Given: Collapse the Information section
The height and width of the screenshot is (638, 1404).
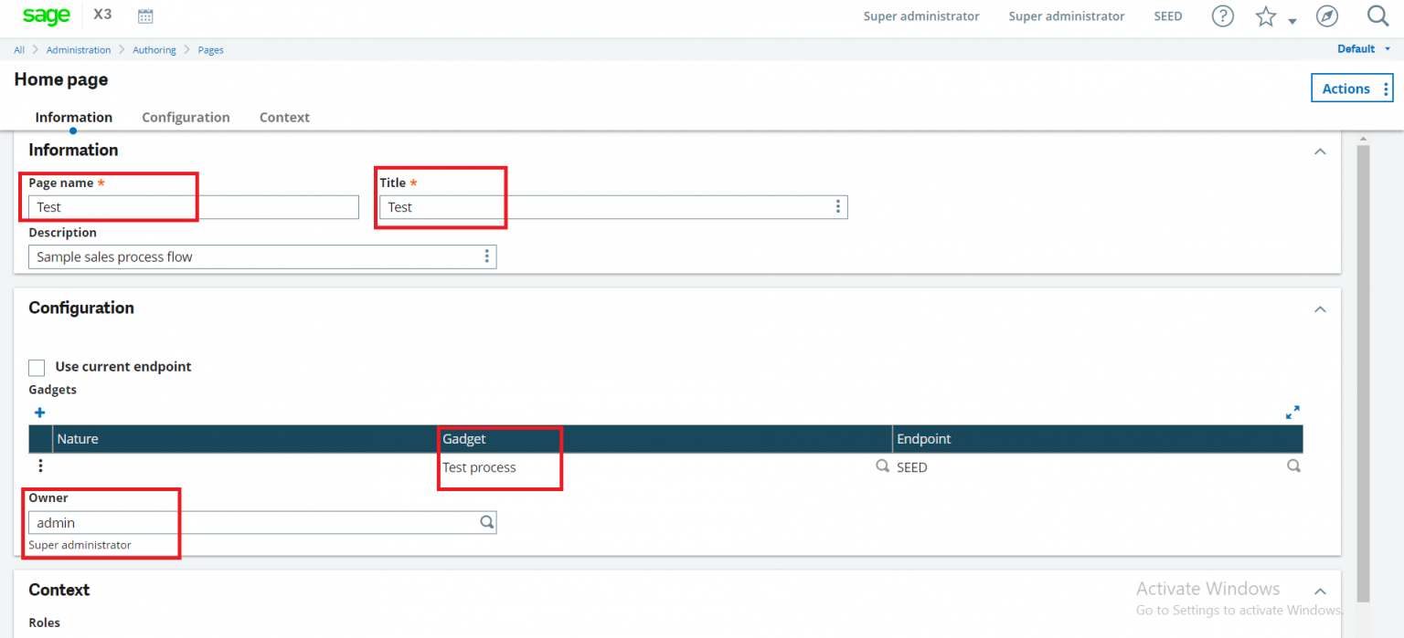Looking at the screenshot, I should 1320,151.
